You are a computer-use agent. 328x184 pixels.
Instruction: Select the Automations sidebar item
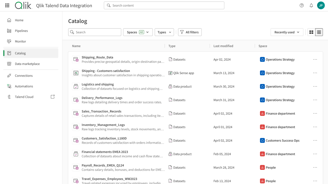(24, 86)
